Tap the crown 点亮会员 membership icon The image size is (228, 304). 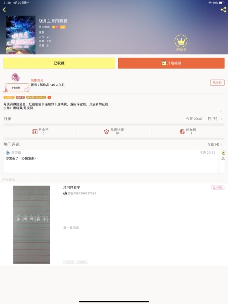tap(181, 43)
